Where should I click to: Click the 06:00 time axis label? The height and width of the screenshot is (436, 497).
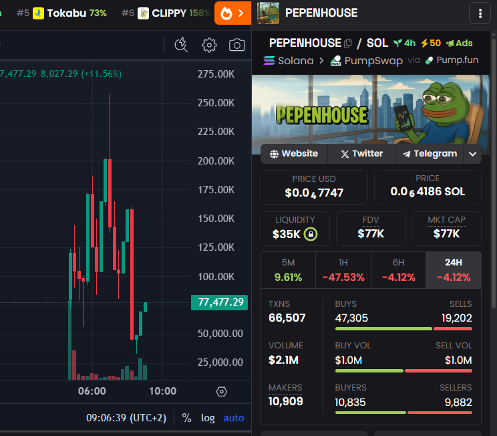92,391
